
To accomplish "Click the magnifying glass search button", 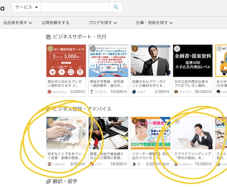I will [x=115, y=7].
